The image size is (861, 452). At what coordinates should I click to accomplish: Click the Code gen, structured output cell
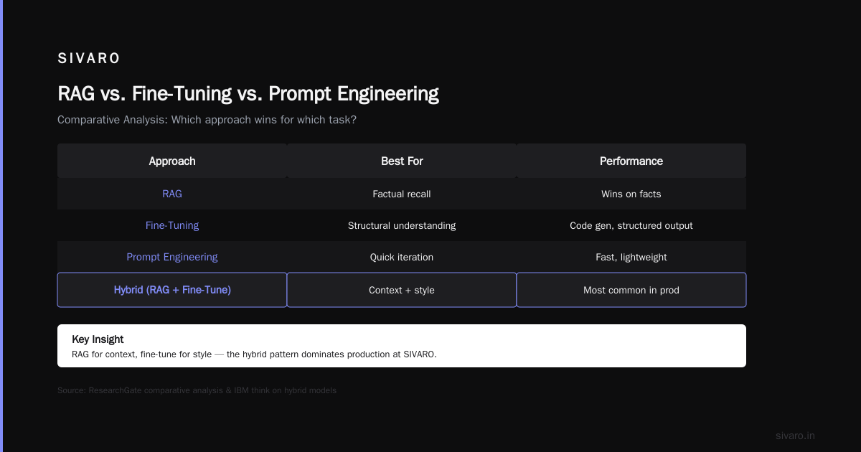tap(631, 225)
